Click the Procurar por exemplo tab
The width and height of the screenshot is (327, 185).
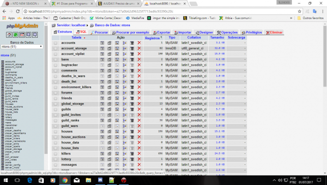coord(131,33)
